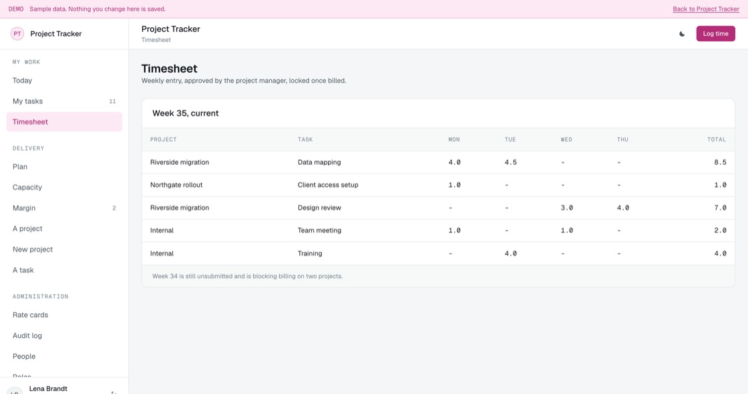
Task: Click the 2.0 total for Team meeting
Action: click(x=721, y=231)
